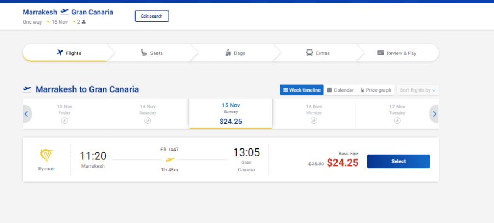Select the 15 Nov Sunday date

[x=231, y=113]
